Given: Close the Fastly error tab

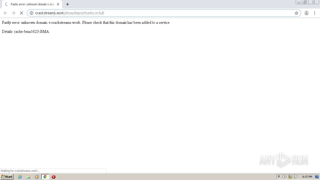Looking at the screenshot, I should 58,4.
